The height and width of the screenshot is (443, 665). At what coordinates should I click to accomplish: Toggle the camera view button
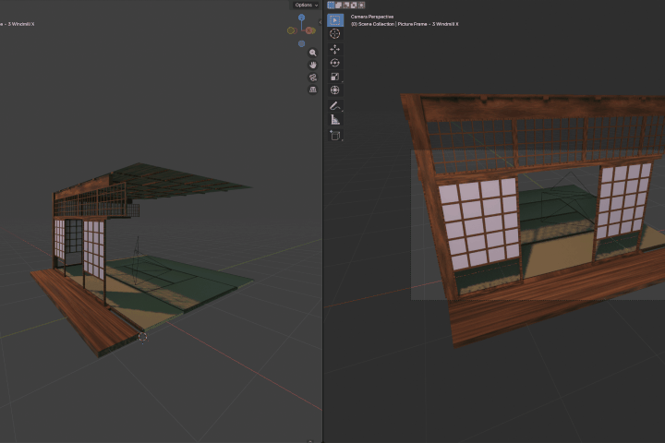tap(313, 78)
